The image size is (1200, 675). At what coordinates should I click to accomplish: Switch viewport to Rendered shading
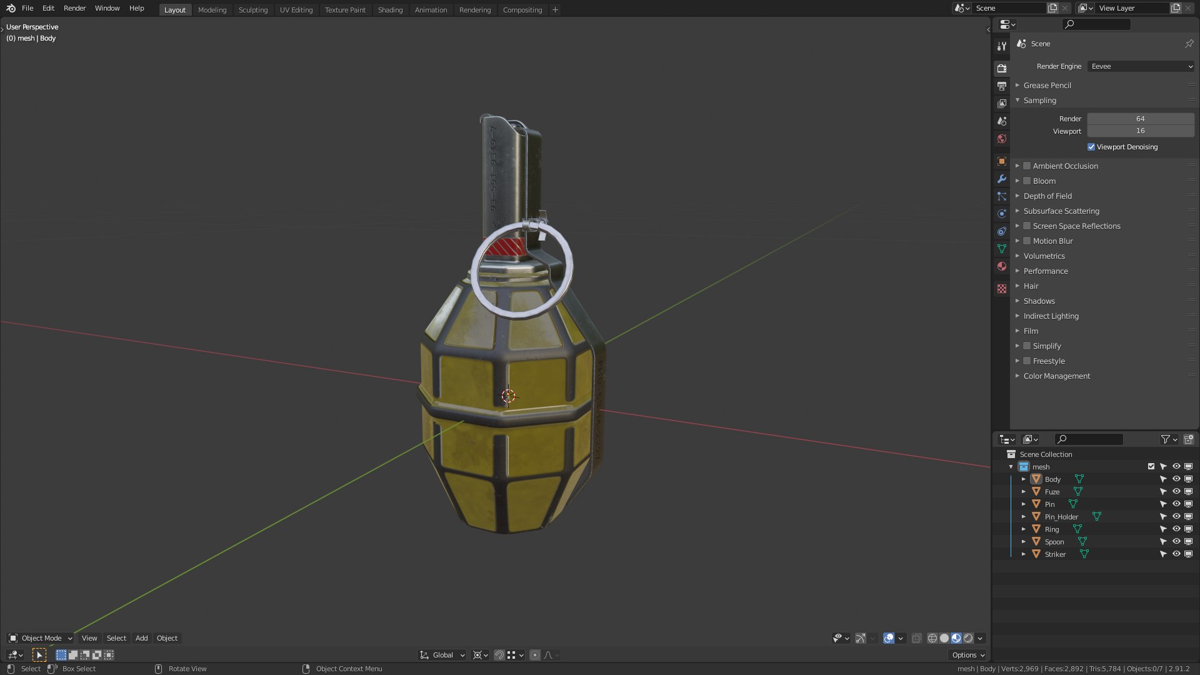968,638
